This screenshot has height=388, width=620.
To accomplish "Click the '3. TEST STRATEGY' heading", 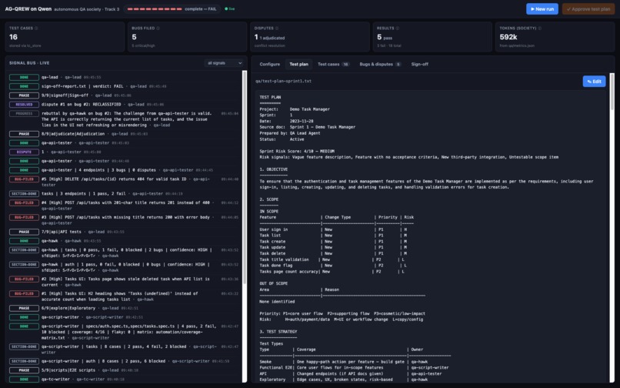I will tap(278, 332).
